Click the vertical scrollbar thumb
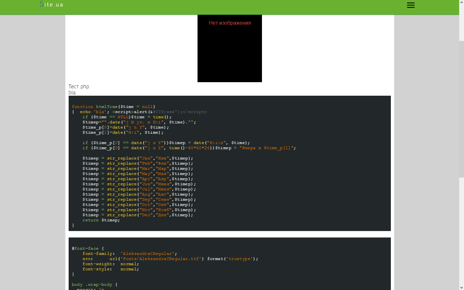Screen dimensions: 464x290 [x=461, y=109]
